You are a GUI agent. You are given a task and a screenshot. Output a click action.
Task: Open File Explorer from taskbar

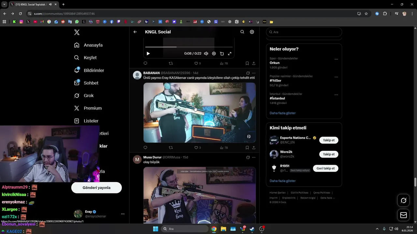coord(223,229)
